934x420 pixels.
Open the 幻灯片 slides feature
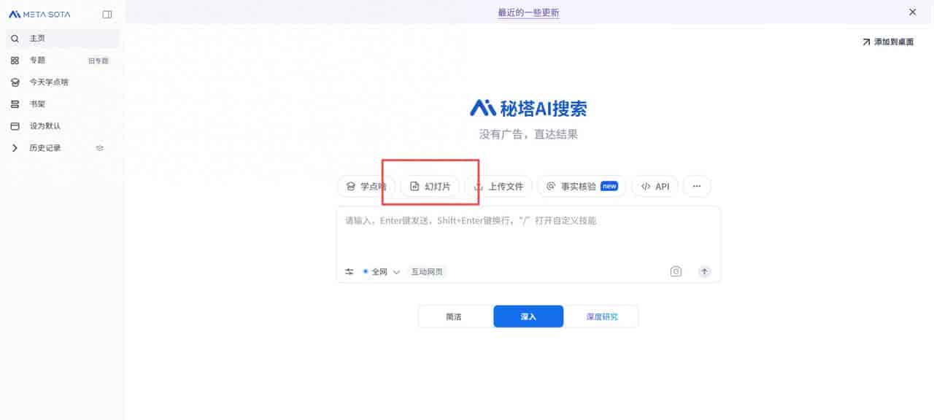click(x=430, y=187)
